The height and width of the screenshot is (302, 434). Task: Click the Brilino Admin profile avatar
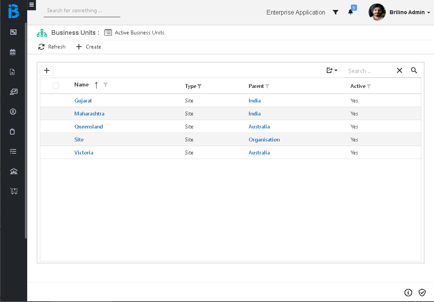click(x=377, y=12)
